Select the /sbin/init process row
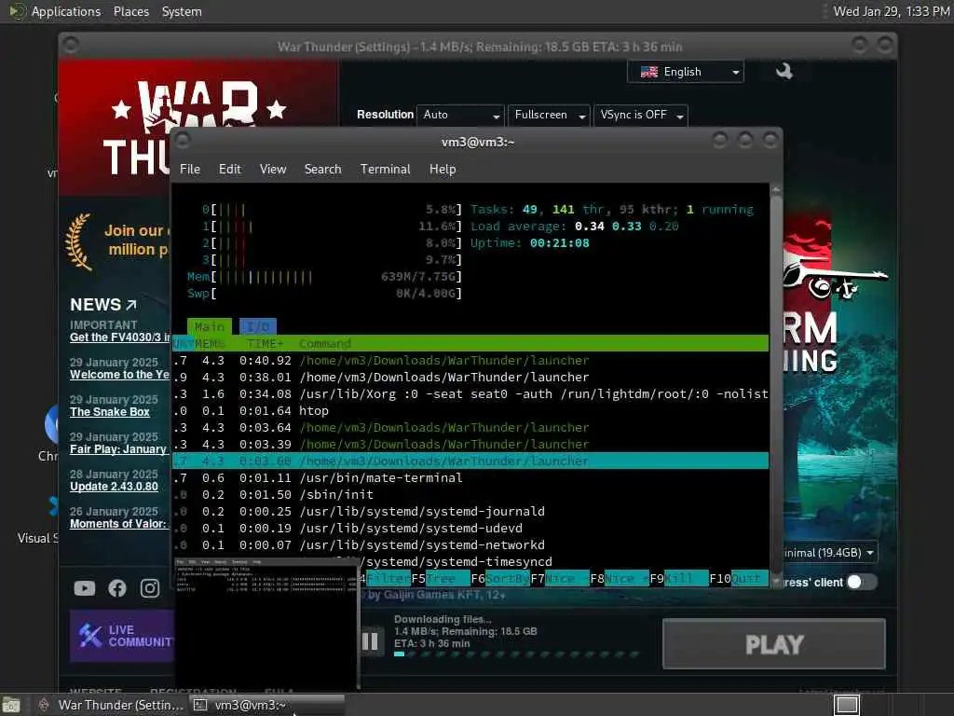954x716 pixels. [x=470, y=494]
